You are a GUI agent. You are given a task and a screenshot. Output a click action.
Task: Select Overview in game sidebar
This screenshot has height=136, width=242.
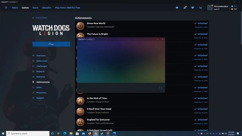41,56
